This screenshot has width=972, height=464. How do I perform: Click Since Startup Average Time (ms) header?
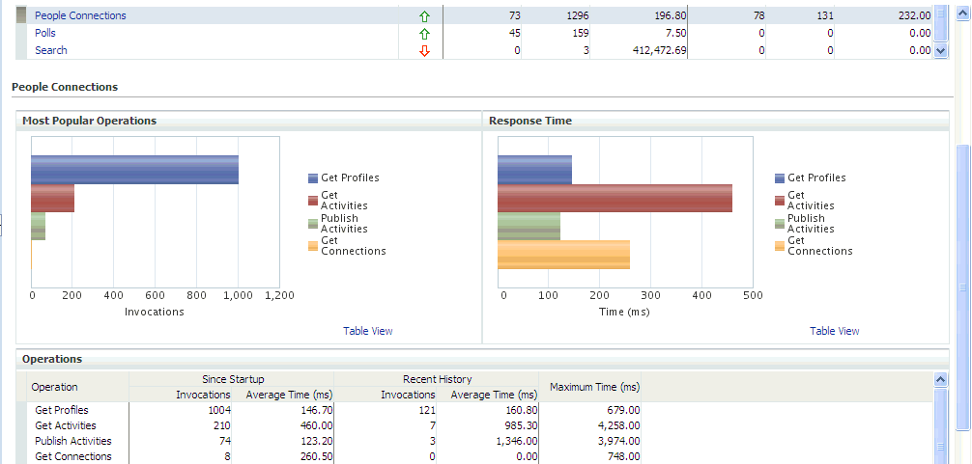coord(290,395)
